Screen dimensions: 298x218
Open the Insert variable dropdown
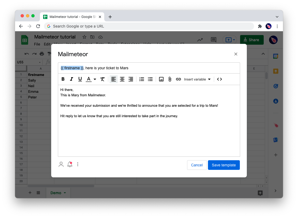point(197,79)
